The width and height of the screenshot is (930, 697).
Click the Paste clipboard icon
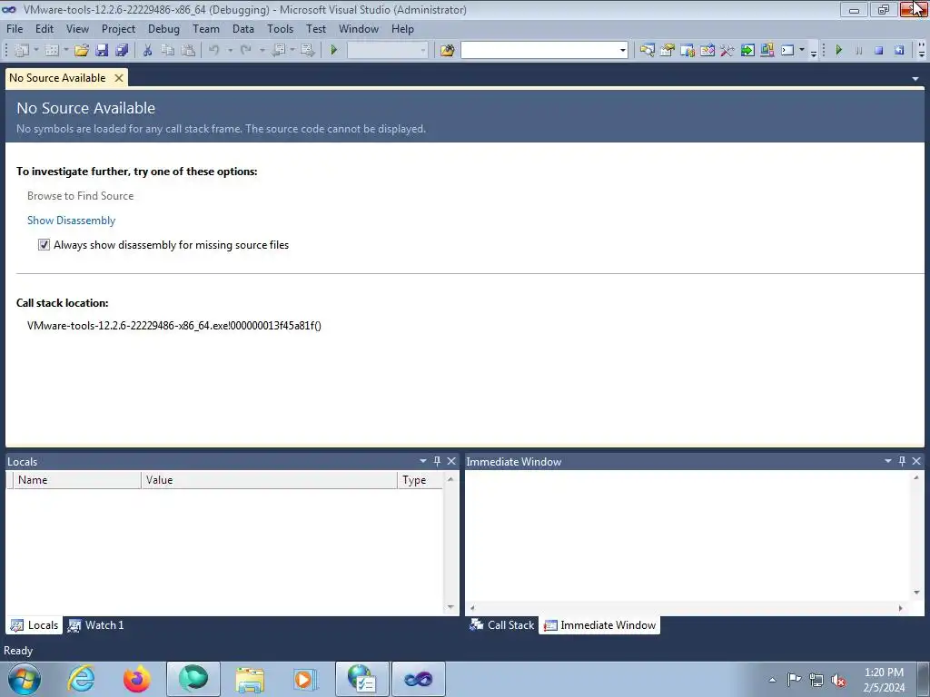[x=188, y=51]
